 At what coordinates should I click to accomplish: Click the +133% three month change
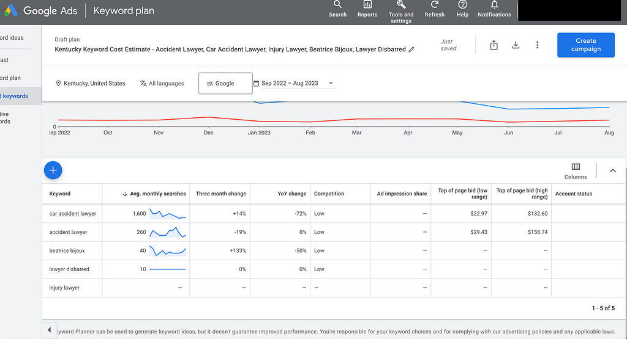pyautogui.click(x=238, y=251)
